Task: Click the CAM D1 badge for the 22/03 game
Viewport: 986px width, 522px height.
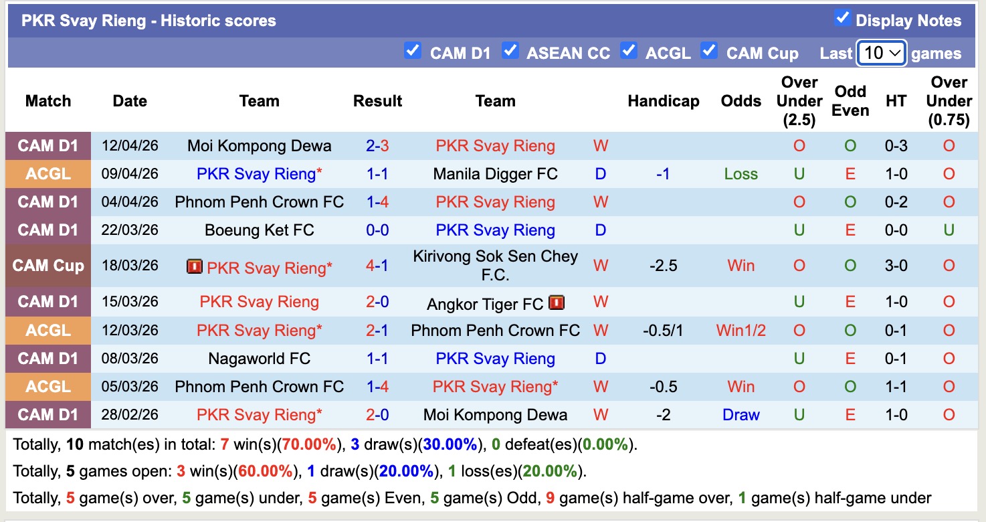Action: pos(47,230)
